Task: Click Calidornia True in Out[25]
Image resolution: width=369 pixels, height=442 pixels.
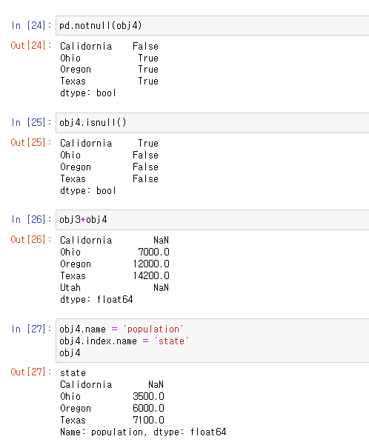Action: click(x=109, y=143)
